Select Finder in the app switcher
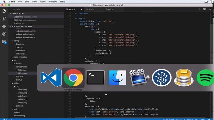This screenshot has height=120, width=214. [x=117, y=78]
